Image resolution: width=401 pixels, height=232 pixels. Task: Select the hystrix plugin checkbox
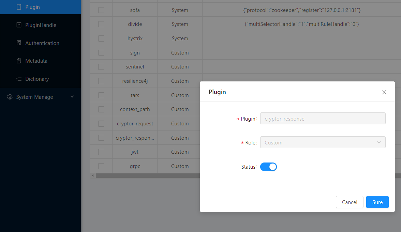101,38
